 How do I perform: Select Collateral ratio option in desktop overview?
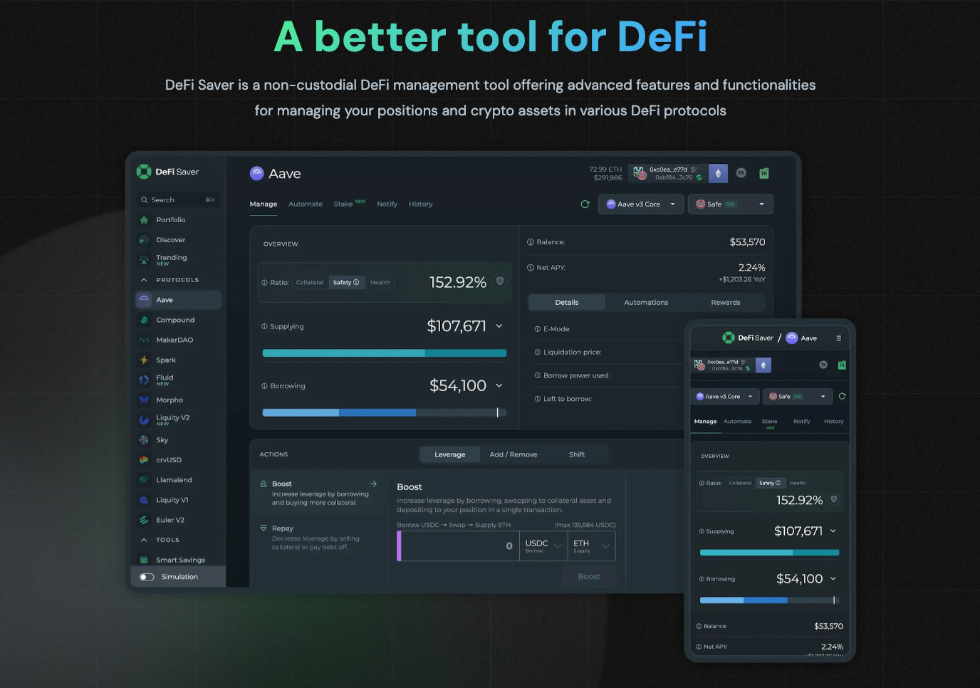(x=310, y=283)
